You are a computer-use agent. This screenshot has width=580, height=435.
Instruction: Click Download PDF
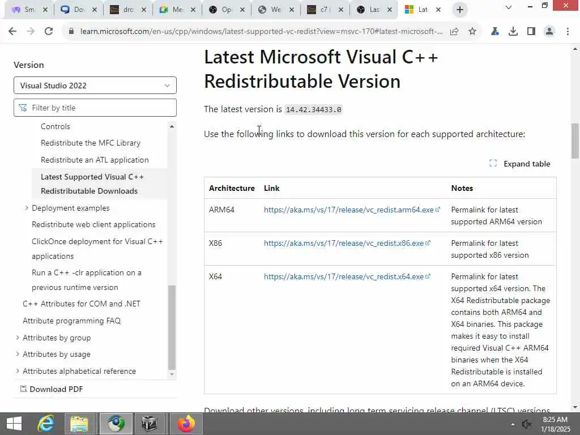(x=52, y=389)
